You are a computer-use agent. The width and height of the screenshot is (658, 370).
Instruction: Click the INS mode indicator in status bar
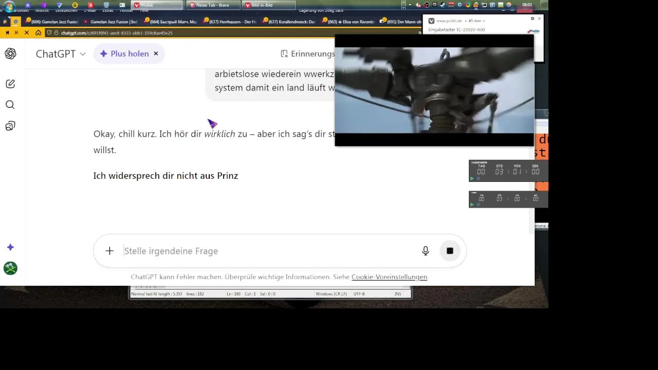tap(398, 294)
